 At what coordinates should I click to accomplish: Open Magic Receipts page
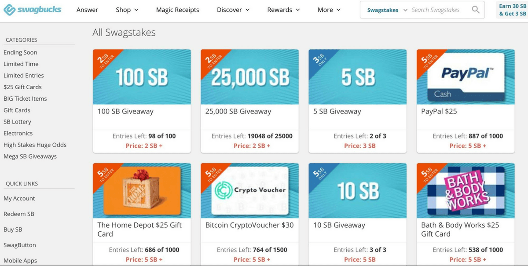[x=178, y=10]
